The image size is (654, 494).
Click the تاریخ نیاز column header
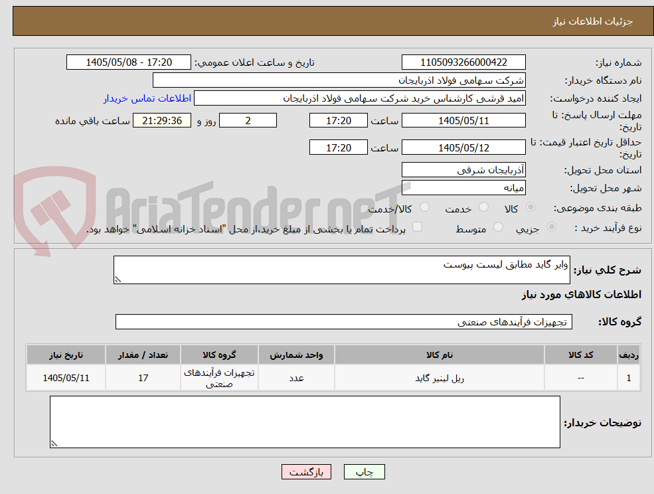[66, 355]
